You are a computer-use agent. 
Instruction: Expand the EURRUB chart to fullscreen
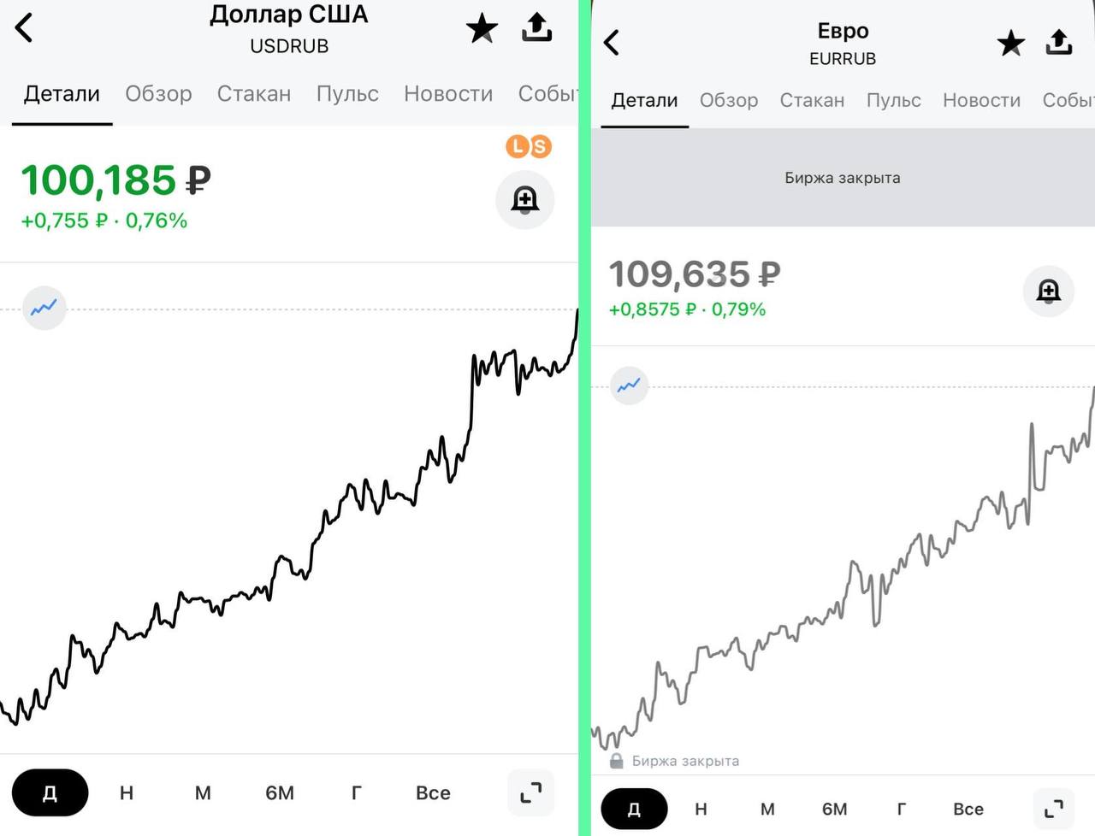pos(1054,808)
